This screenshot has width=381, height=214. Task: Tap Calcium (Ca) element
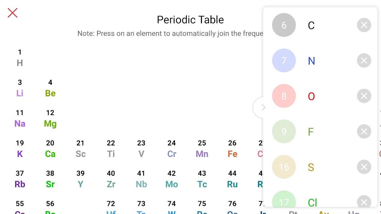50,150
